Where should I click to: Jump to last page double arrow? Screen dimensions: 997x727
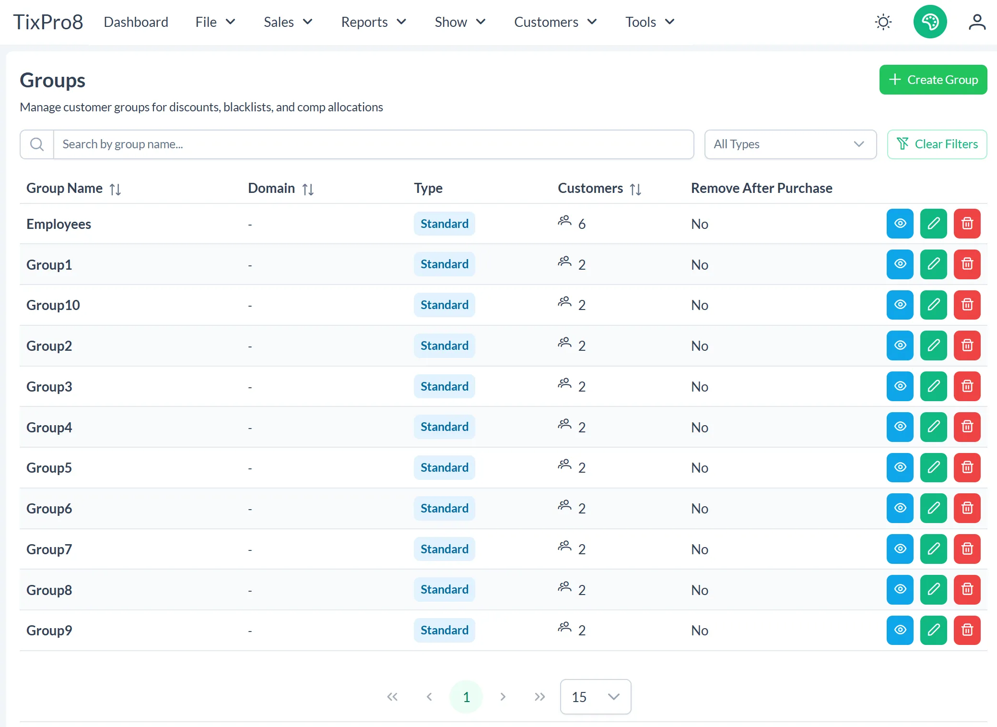click(540, 697)
